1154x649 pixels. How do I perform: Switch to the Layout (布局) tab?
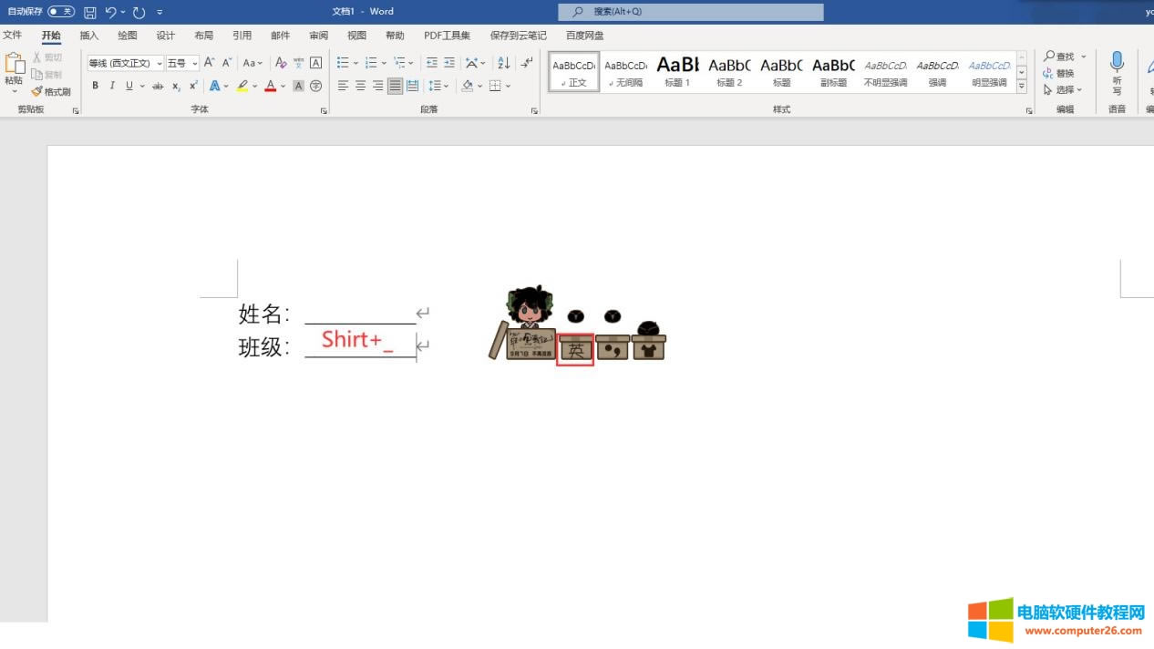203,36
